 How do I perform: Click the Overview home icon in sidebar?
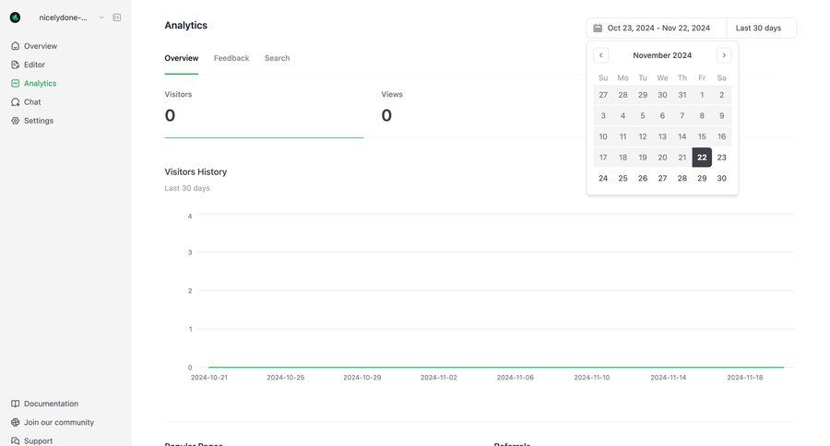(x=16, y=46)
